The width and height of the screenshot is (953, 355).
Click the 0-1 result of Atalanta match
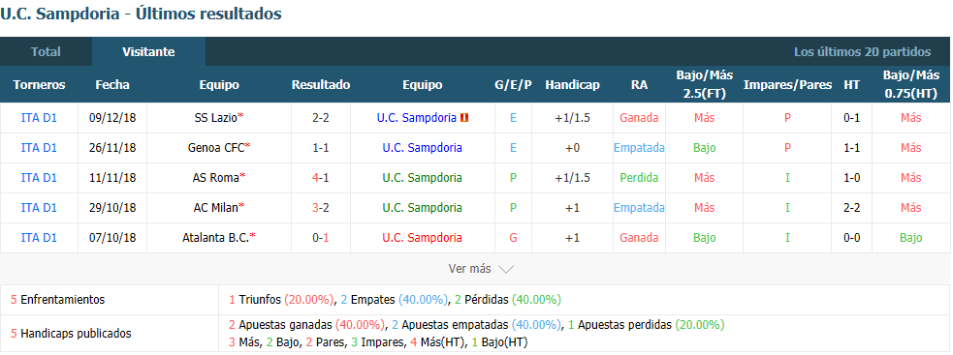click(321, 238)
